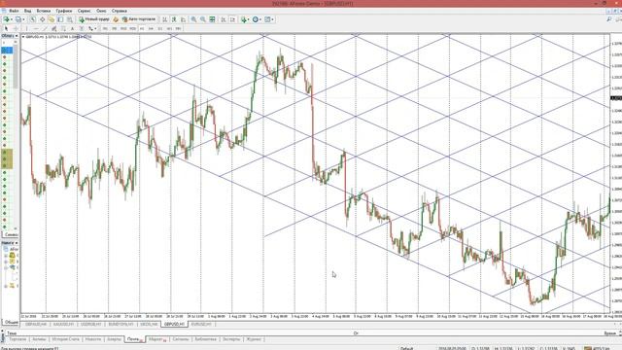622x350 pixels.
Task: Switch timeframe to D1
Action: [x=159, y=28]
